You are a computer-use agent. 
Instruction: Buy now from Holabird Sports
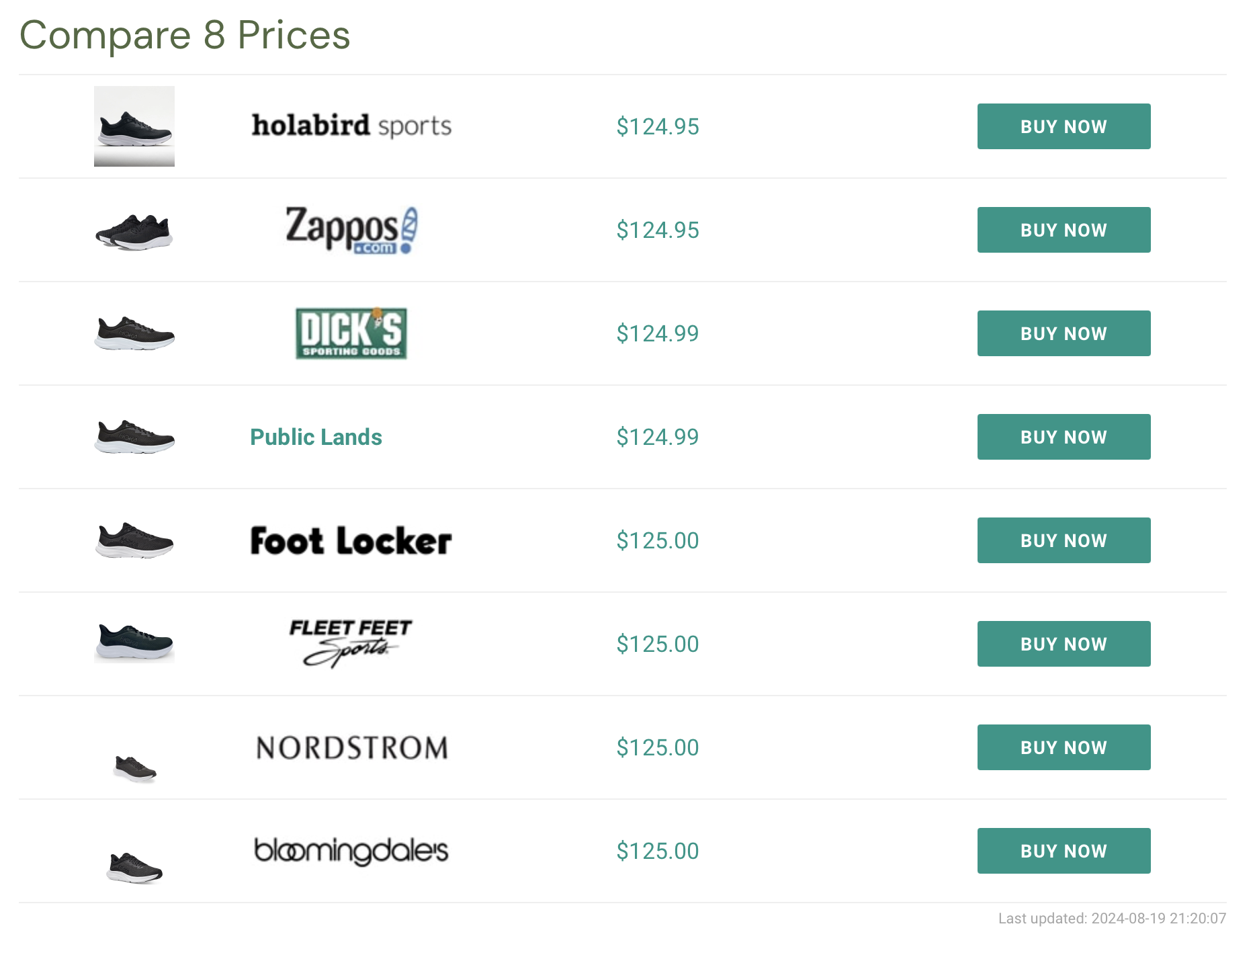[x=1064, y=126]
